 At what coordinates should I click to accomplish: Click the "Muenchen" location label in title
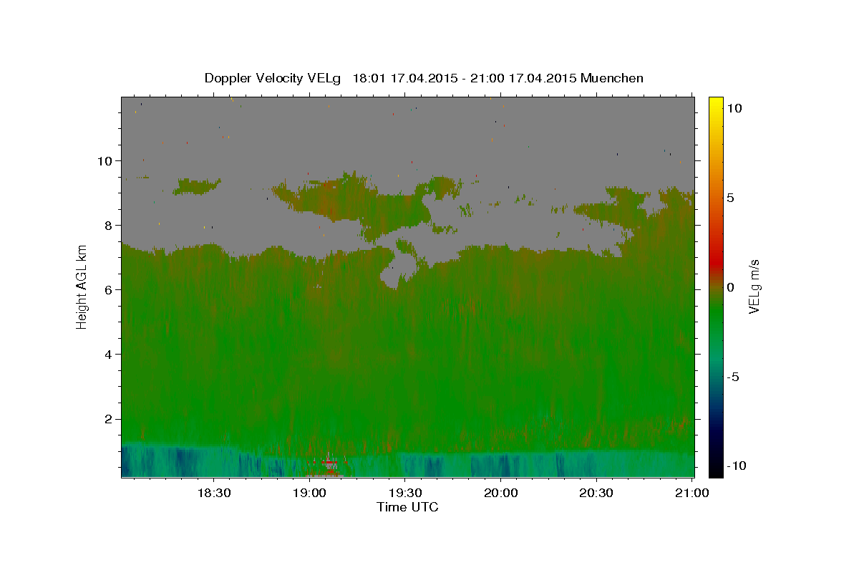(612, 78)
